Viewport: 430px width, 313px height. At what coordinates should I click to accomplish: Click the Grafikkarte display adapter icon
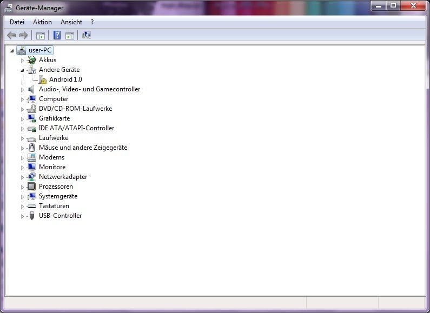click(x=32, y=118)
